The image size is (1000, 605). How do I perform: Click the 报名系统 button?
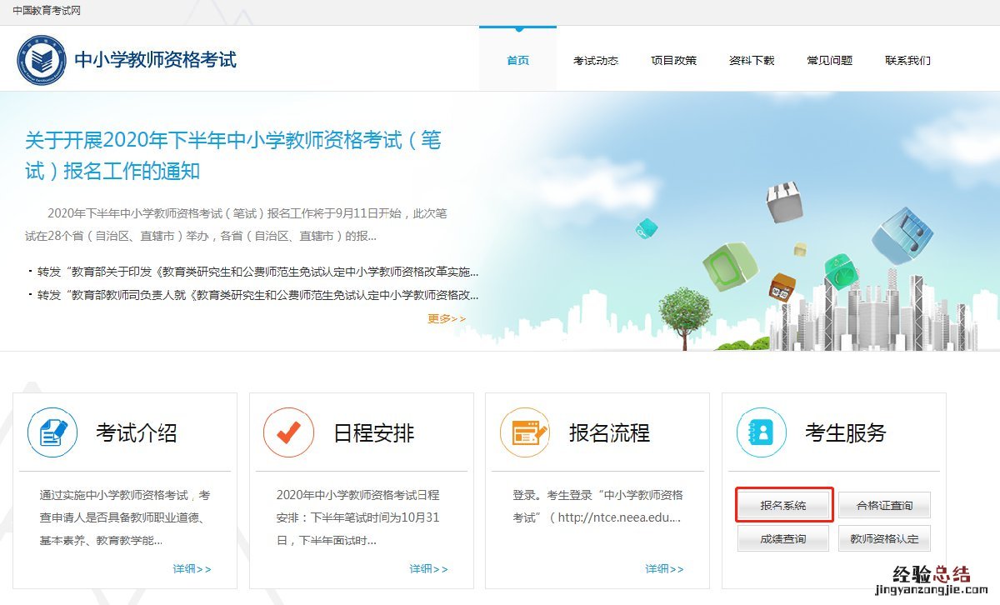(783, 506)
